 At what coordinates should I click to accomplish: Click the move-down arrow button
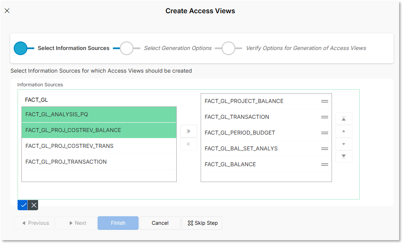[344, 144]
